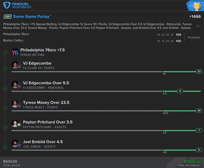204x168 pixels.
Task: Click the SPREAD BETTING label
Action: pos(32,55)
